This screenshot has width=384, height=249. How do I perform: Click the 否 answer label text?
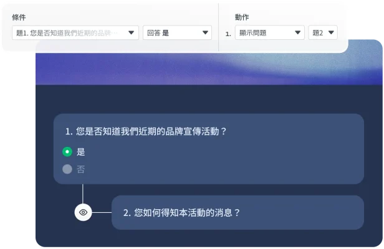pyautogui.click(x=81, y=169)
